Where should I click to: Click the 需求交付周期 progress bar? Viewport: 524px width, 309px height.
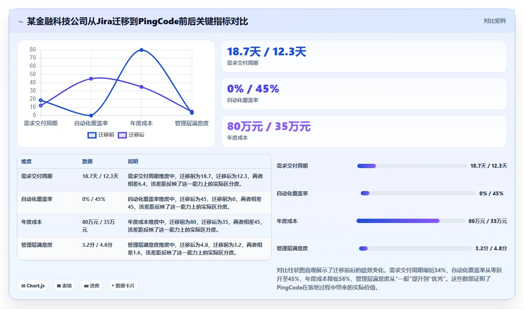coord(412,166)
